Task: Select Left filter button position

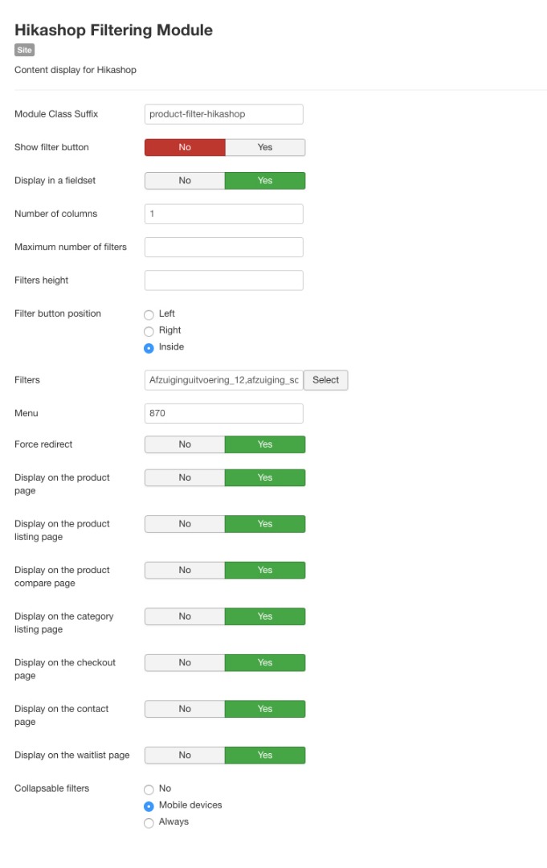Action: (149, 315)
